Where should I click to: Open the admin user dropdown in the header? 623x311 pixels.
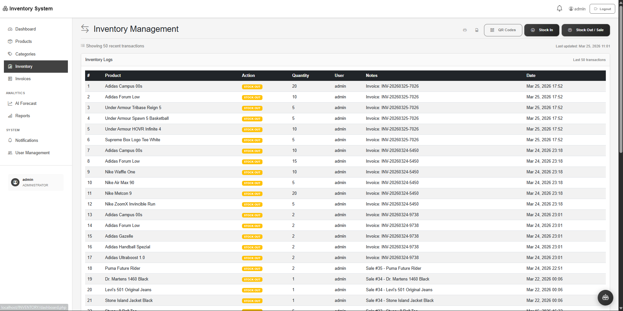tap(577, 8)
